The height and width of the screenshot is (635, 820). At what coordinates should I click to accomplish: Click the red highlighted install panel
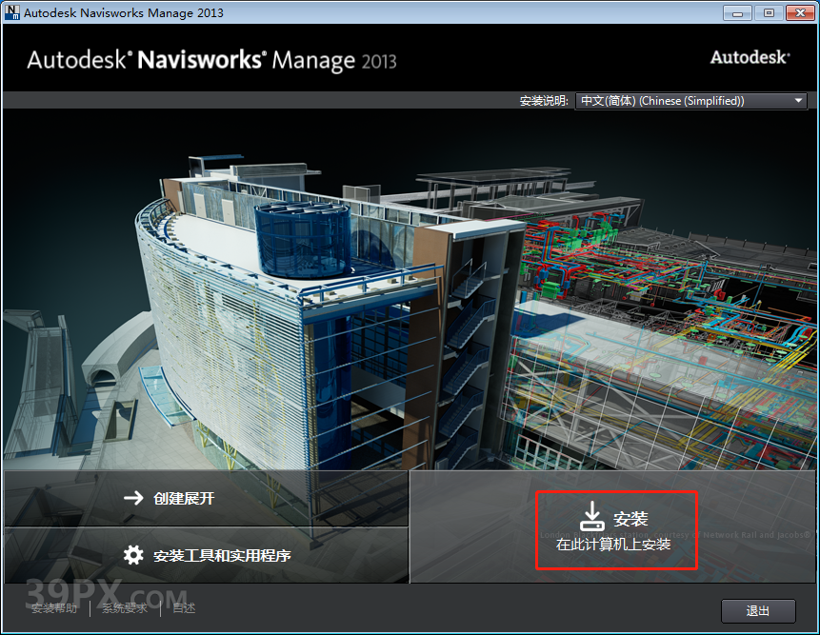(616, 529)
